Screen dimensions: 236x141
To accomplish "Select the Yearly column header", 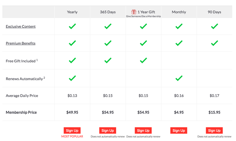I will pos(72,12).
